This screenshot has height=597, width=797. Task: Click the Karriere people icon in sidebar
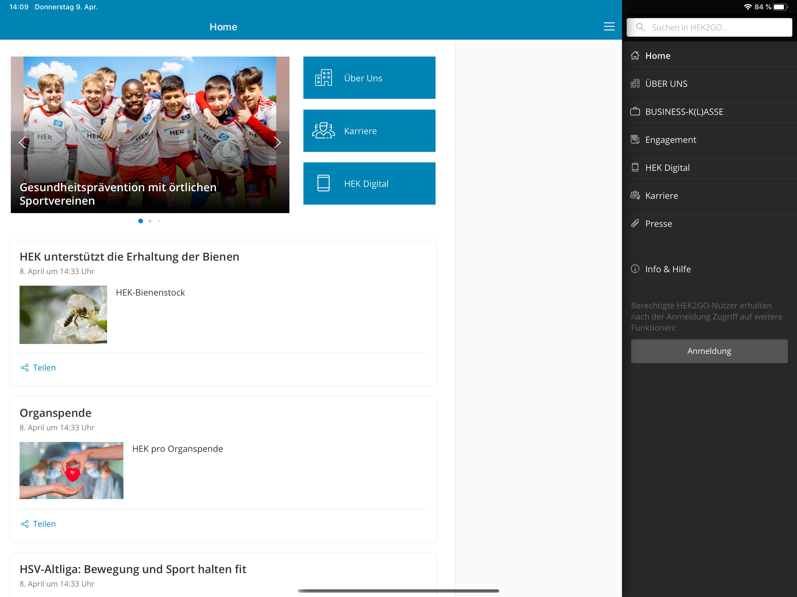pyautogui.click(x=635, y=196)
